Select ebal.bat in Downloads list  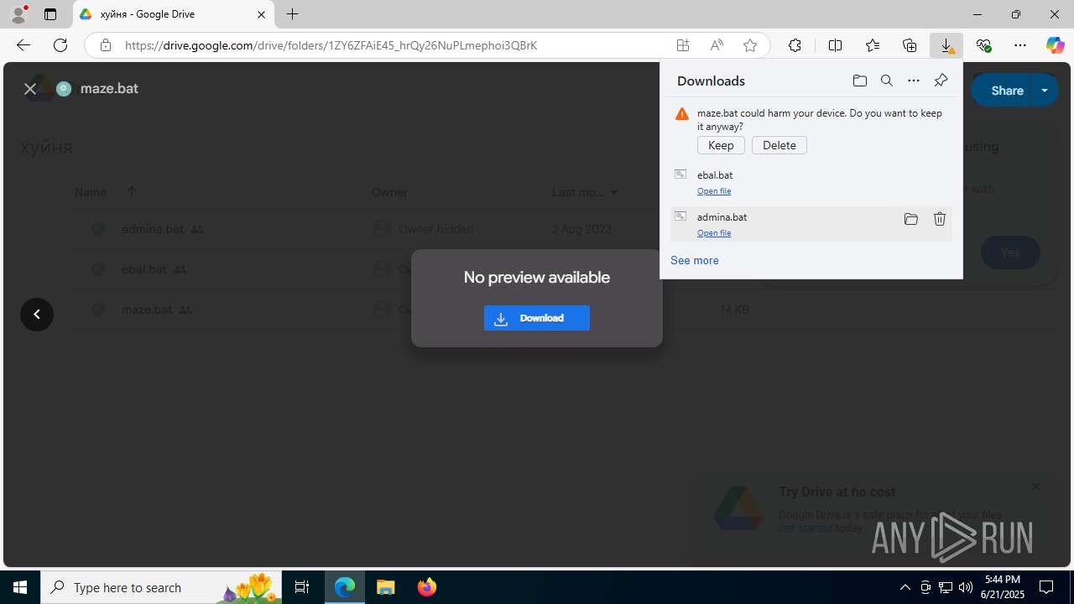811,182
